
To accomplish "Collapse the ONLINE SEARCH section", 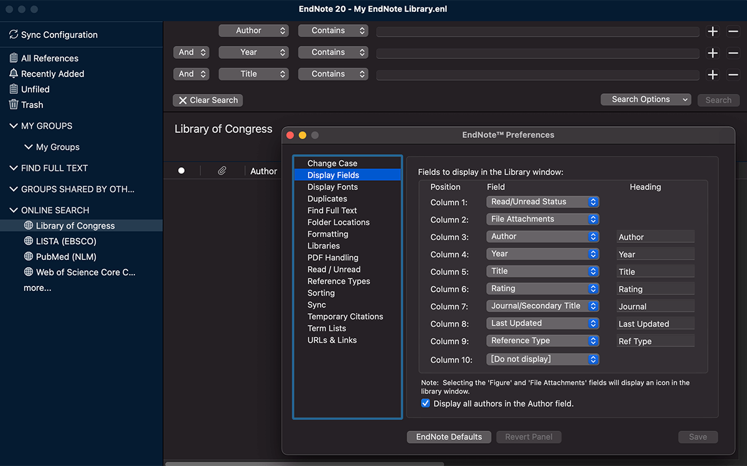I will [x=14, y=210].
